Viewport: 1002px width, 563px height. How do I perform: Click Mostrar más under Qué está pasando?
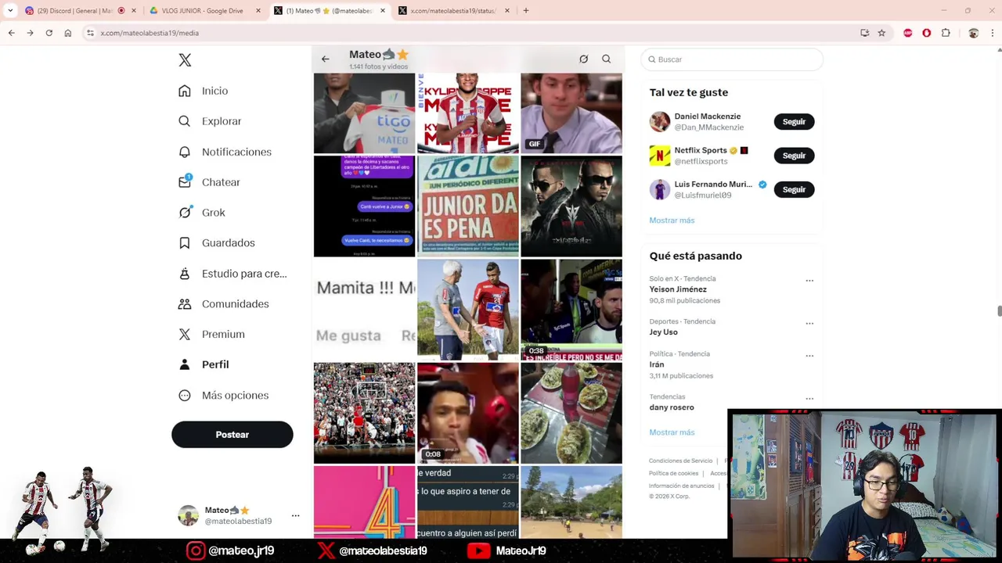(672, 432)
